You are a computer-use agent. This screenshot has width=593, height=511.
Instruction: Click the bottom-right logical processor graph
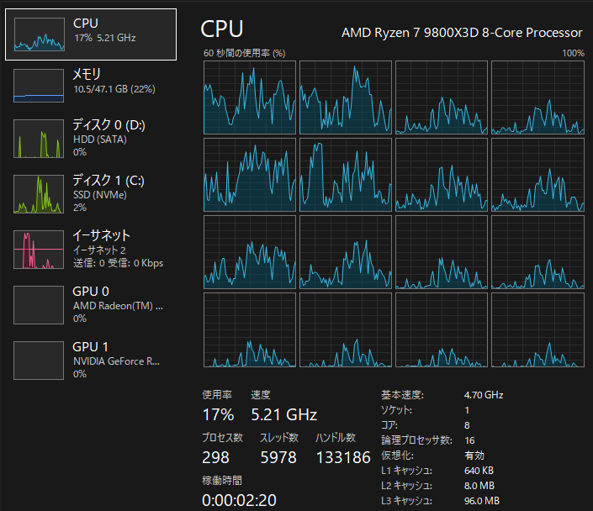click(x=537, y=330)
